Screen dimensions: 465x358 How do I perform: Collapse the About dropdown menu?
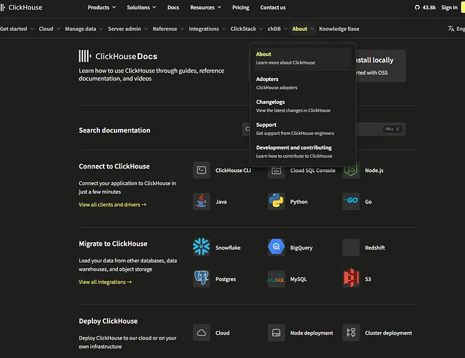[303, 29]
